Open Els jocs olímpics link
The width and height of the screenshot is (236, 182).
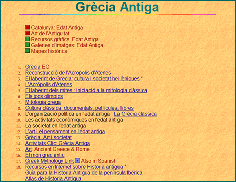(44, 96)
